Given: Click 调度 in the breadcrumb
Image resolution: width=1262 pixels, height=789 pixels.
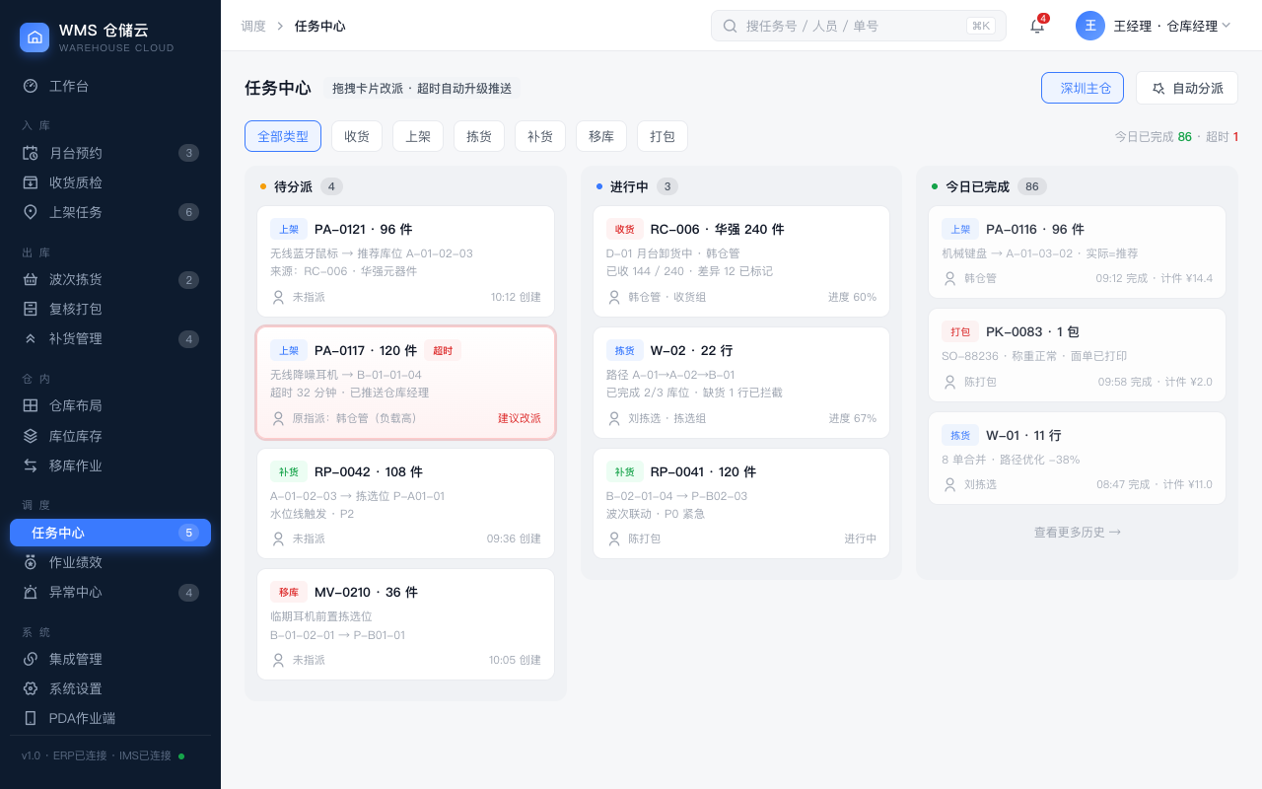Looking at the screenshot, I should click(x=253, y=26).
